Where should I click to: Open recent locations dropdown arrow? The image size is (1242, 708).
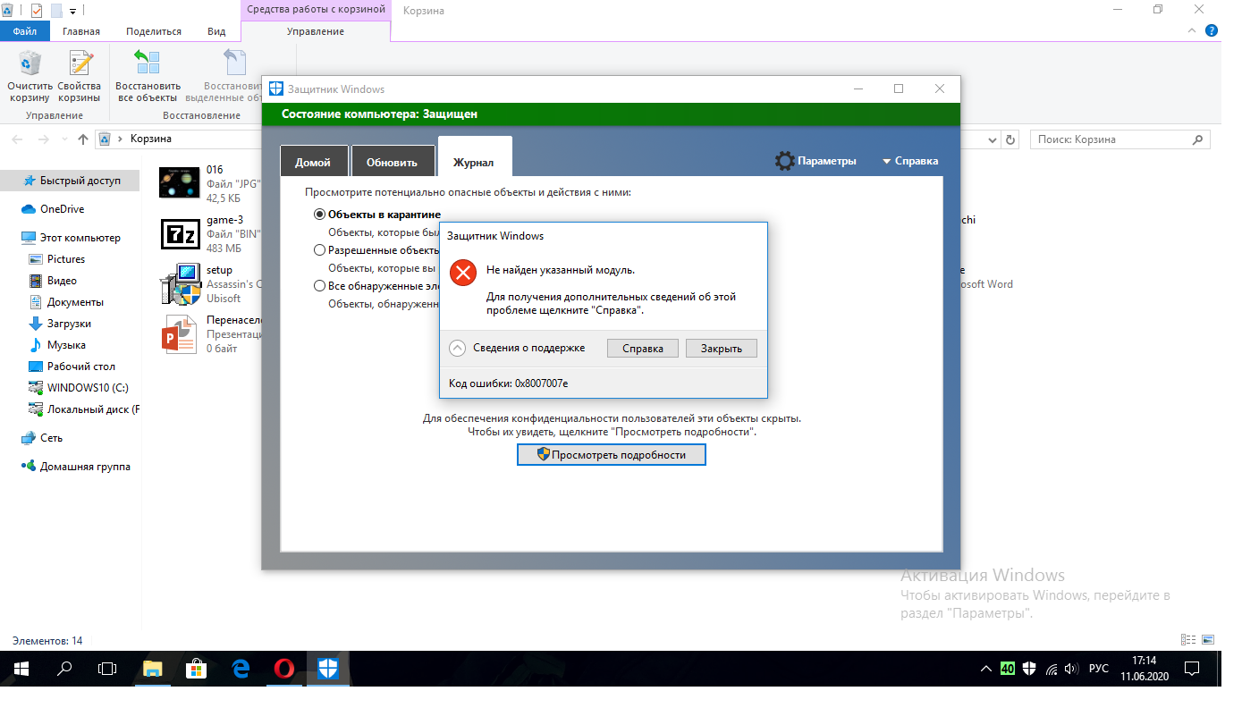point(63,139)
